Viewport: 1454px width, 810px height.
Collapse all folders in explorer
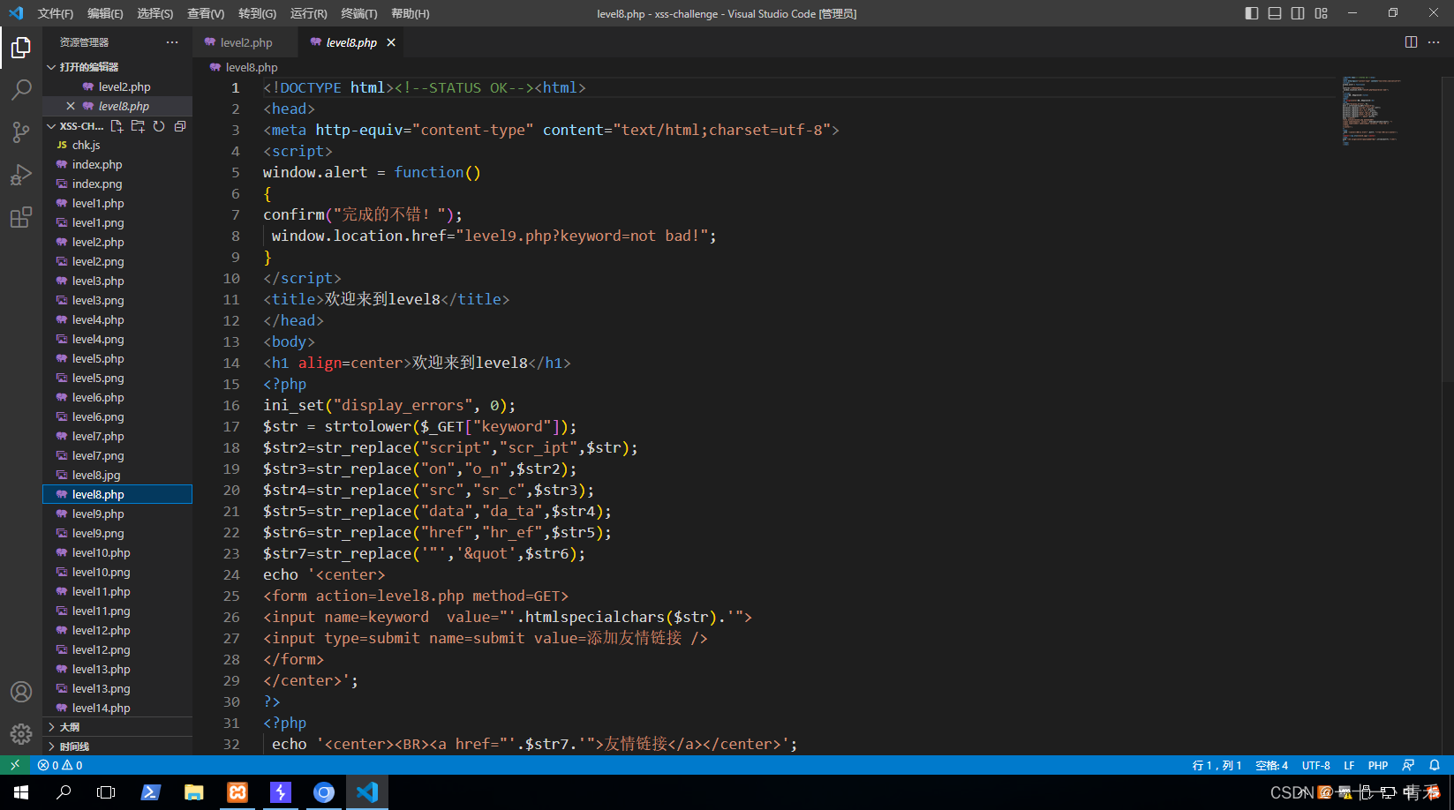click(180, 126)
